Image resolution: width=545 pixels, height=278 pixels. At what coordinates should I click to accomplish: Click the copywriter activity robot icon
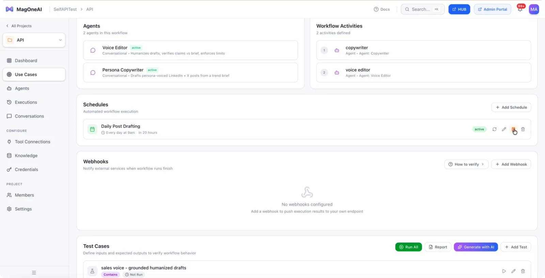pyautogui.click(x=337, y=50)
